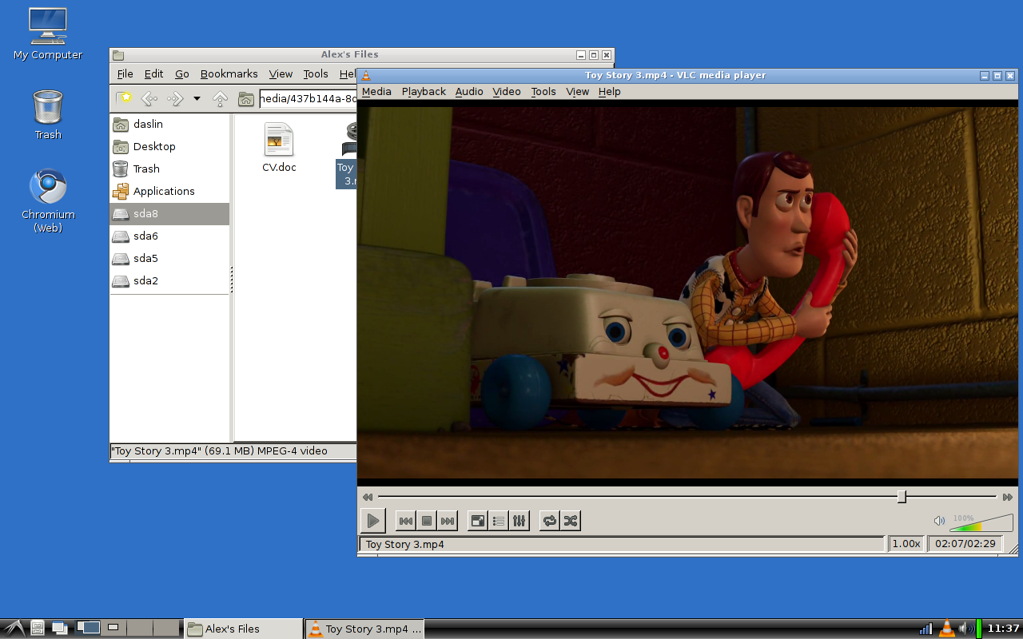The width and height of the screenshot is (1023, 639).
Task: Open the start menu in taskbar
Action: [14, 629]
